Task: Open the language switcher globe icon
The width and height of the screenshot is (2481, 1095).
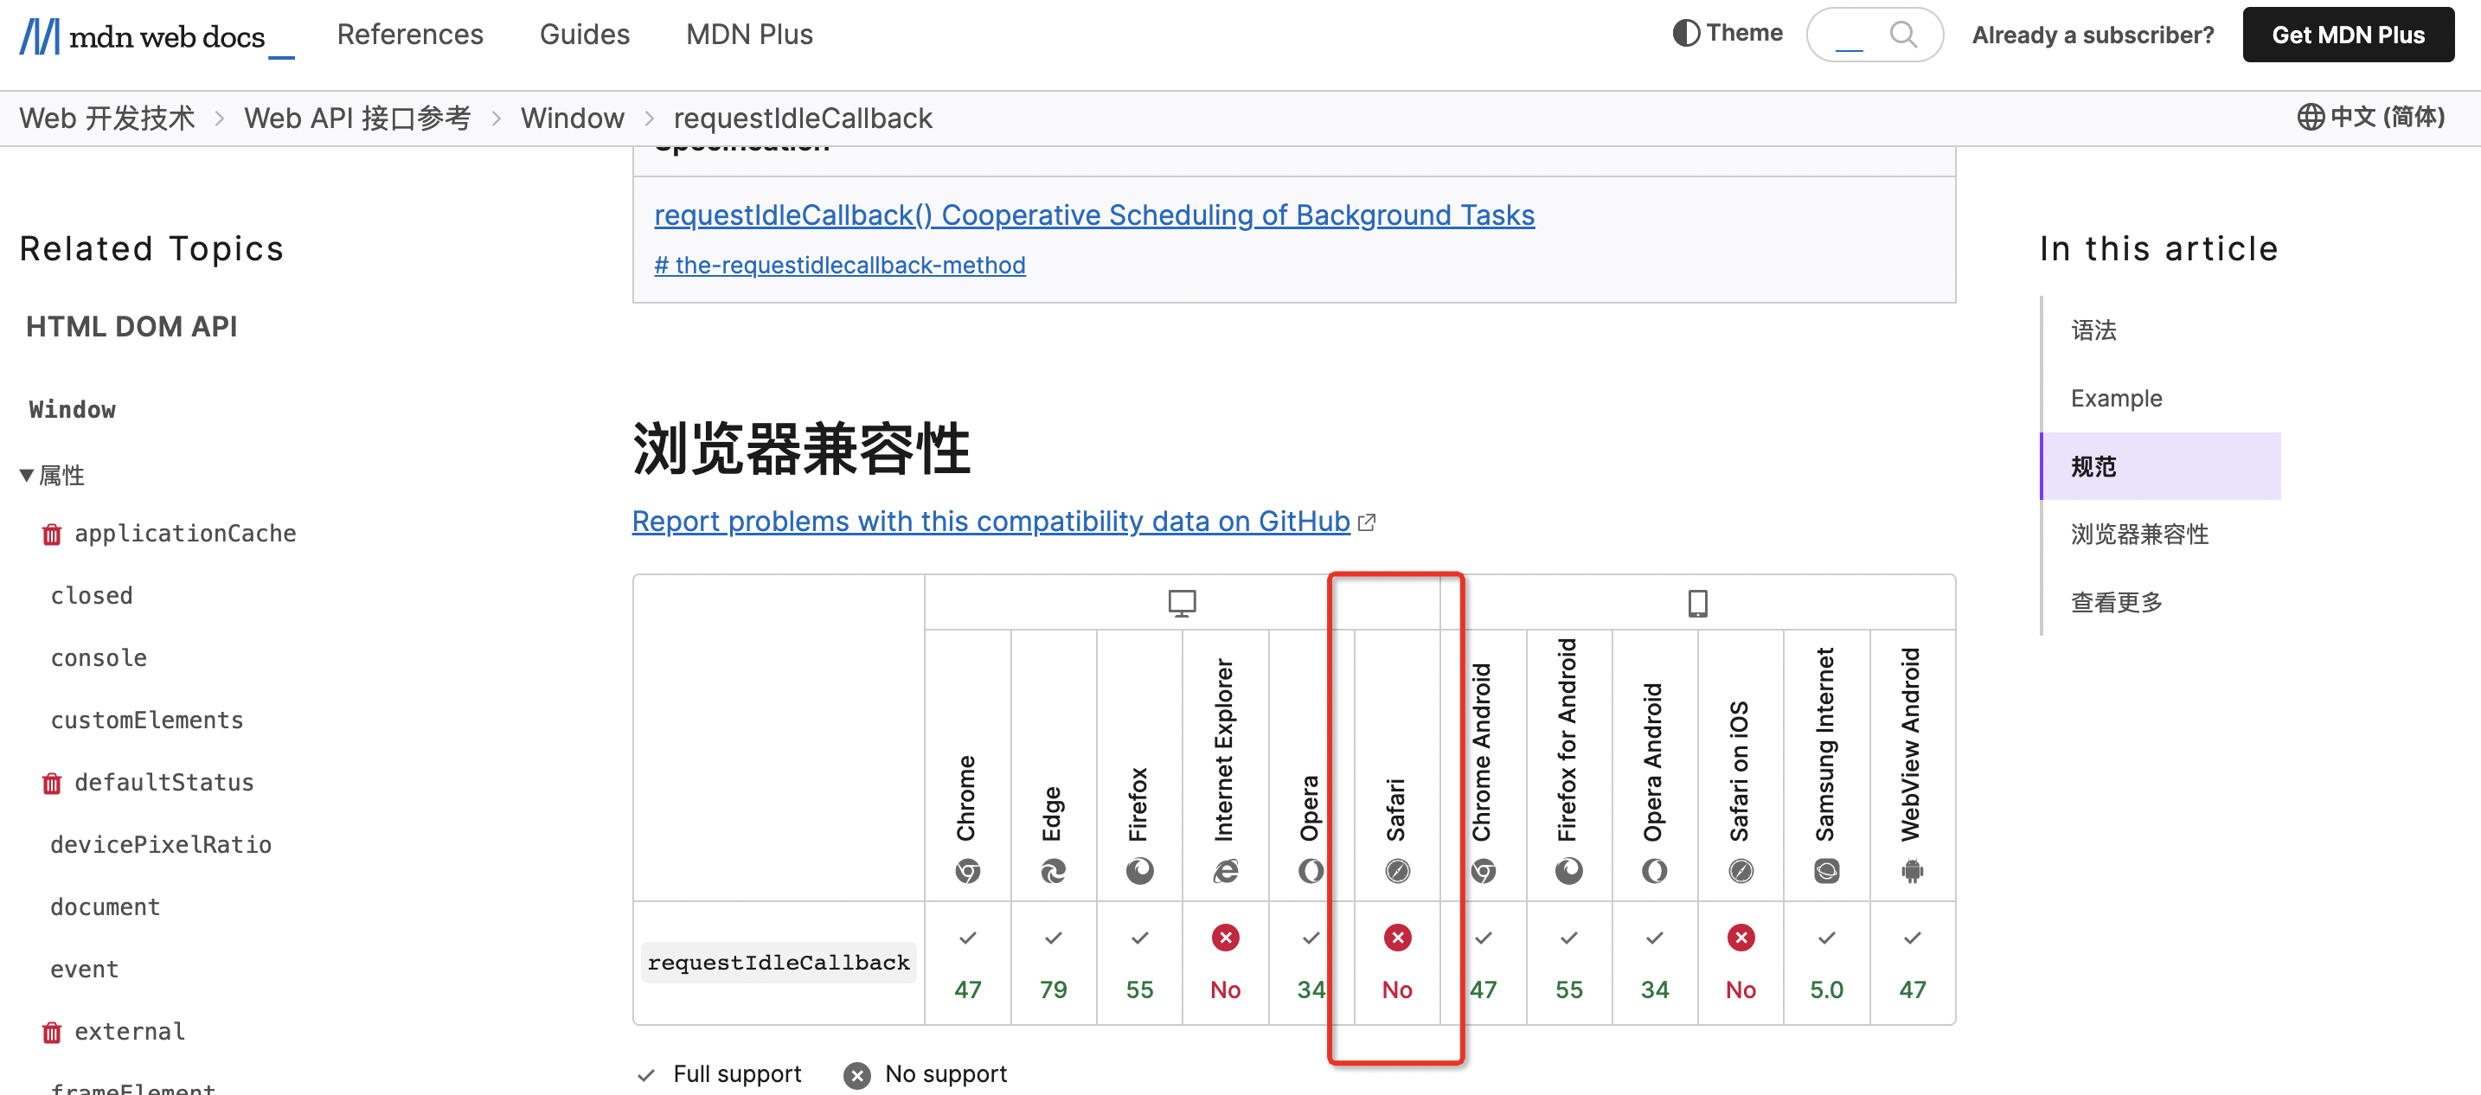Action: click(x=2310, y=117)
